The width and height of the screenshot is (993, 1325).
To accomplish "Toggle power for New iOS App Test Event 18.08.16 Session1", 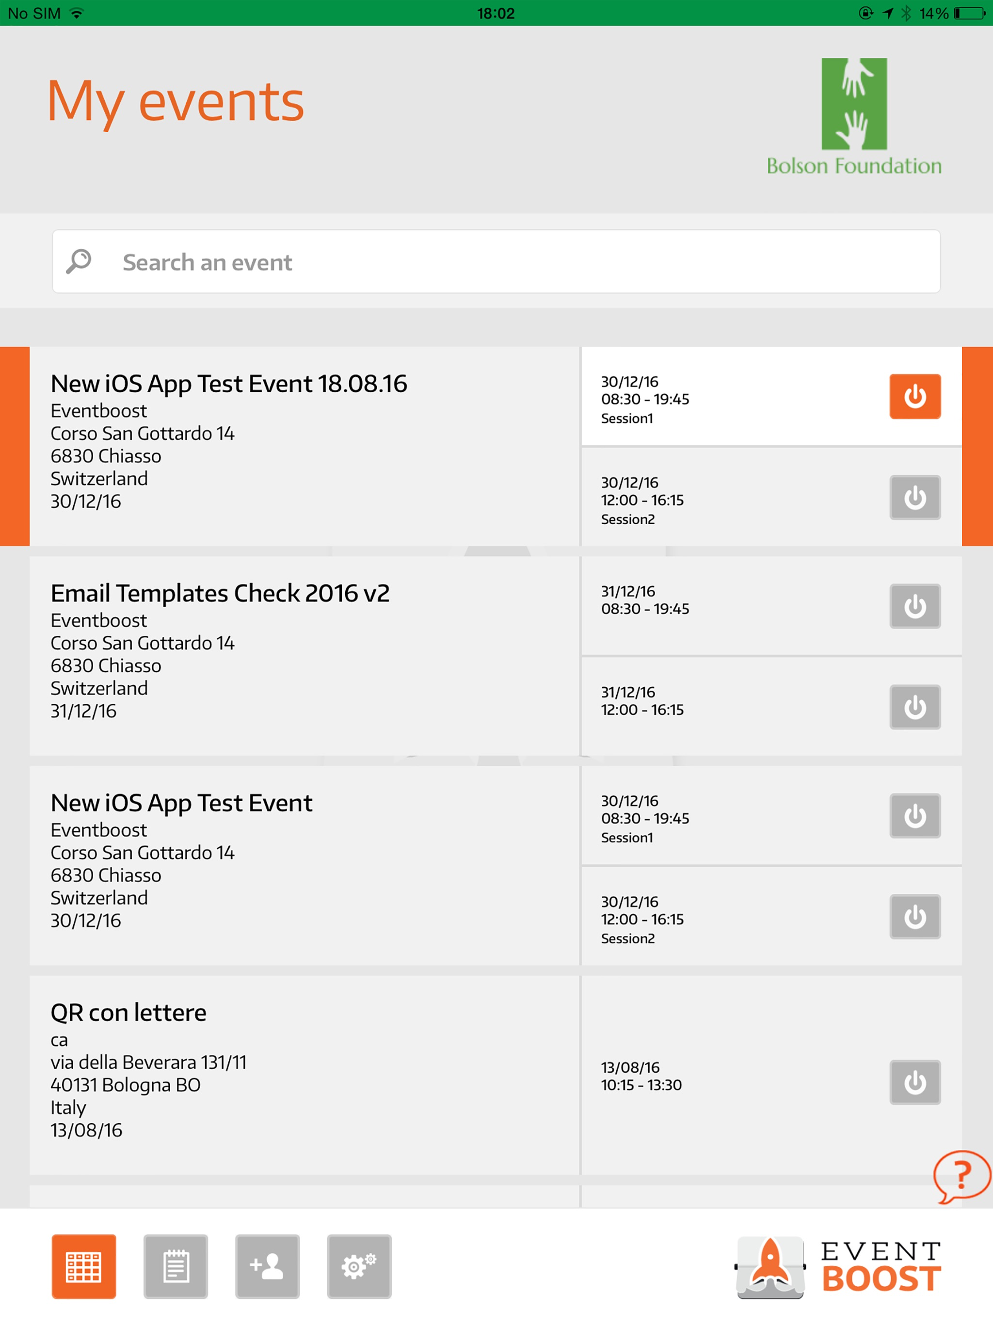I will click(x=914, y=397).
